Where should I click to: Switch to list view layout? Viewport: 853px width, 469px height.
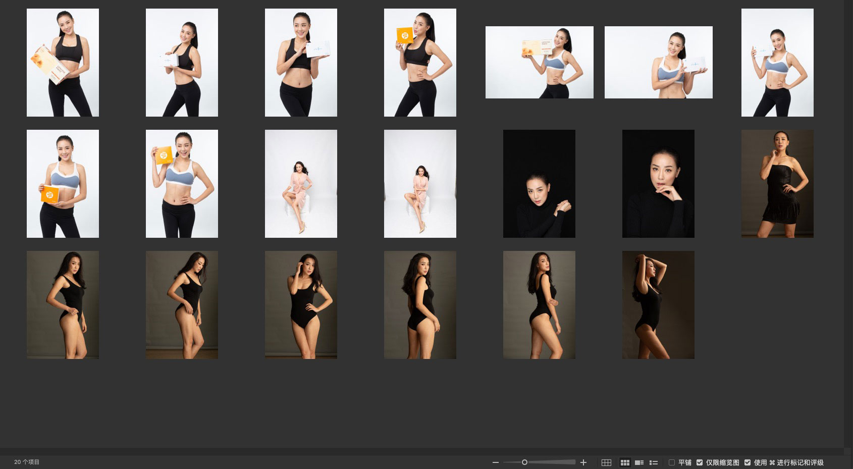[654, 462]
